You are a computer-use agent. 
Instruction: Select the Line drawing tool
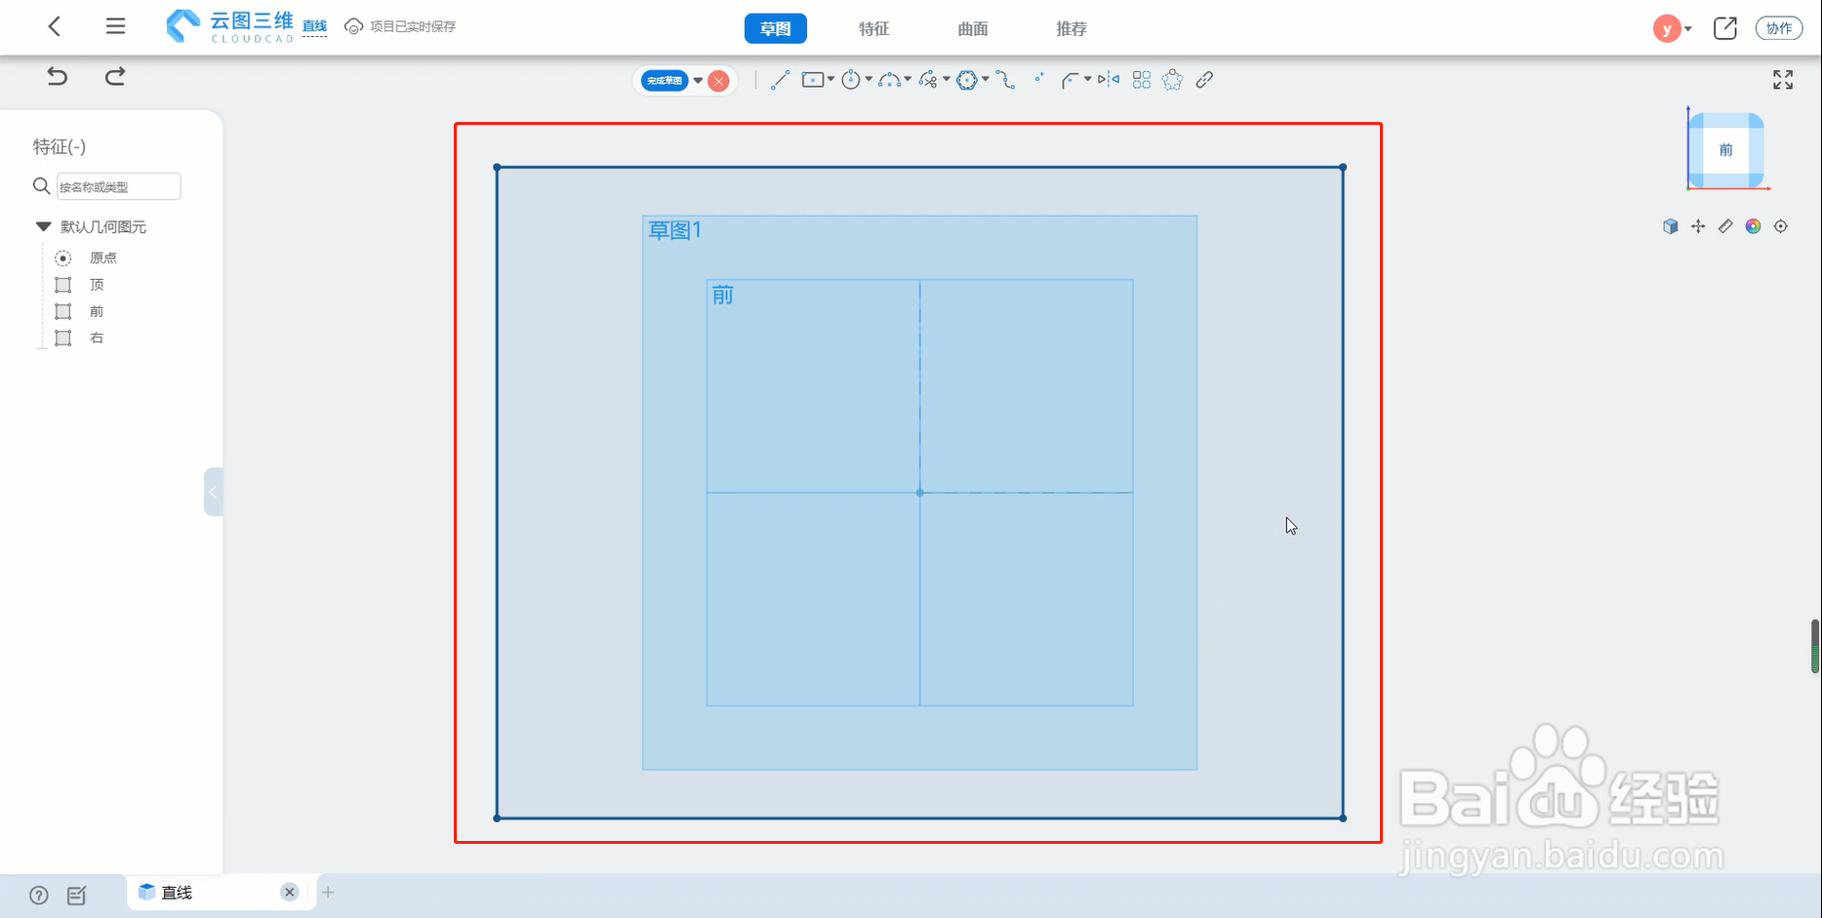pyautogui.click(x=780, y=80)
